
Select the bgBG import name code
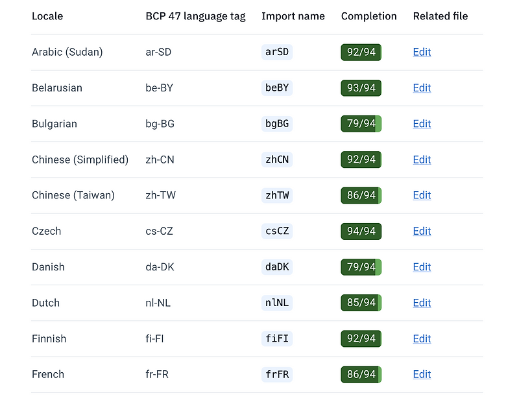click(x=277, y=124)
